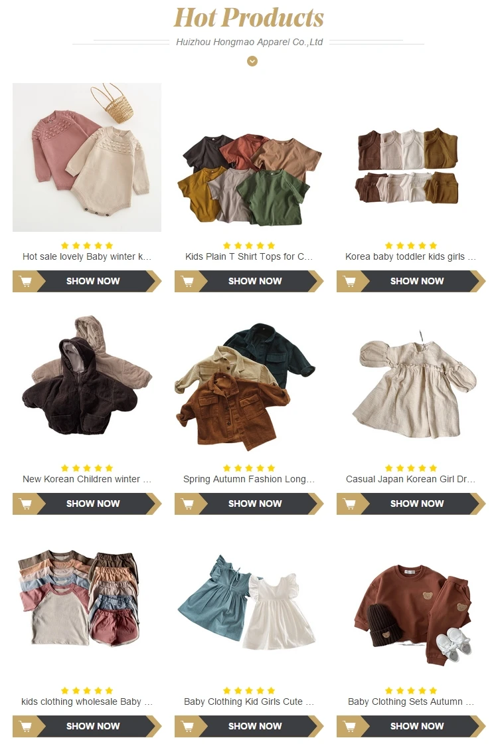
Task: Click the cart icon under Korea baby toddler kids girls
Action: (x=350, y=282)
